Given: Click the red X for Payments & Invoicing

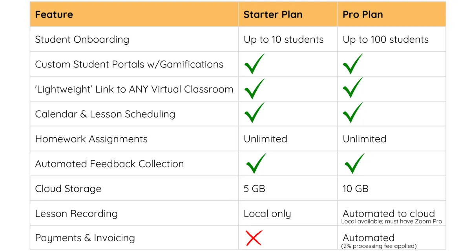Looking at the screenshot, I should point(254,238).
